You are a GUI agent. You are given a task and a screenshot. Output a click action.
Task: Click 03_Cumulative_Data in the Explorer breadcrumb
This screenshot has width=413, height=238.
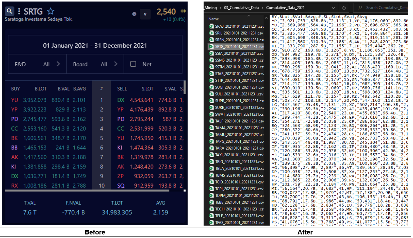(241, 8)
